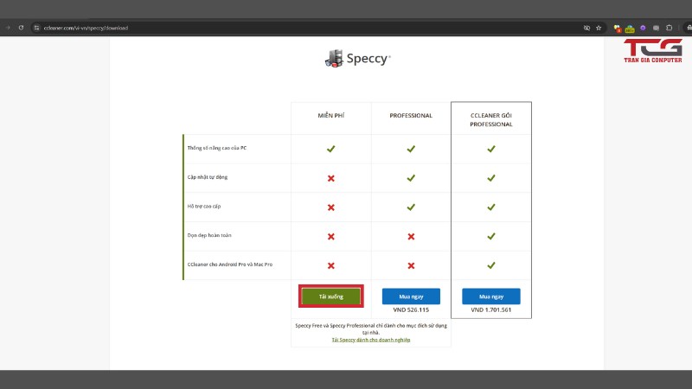Click Mua ngay under the Professional column

coord(411,297)
